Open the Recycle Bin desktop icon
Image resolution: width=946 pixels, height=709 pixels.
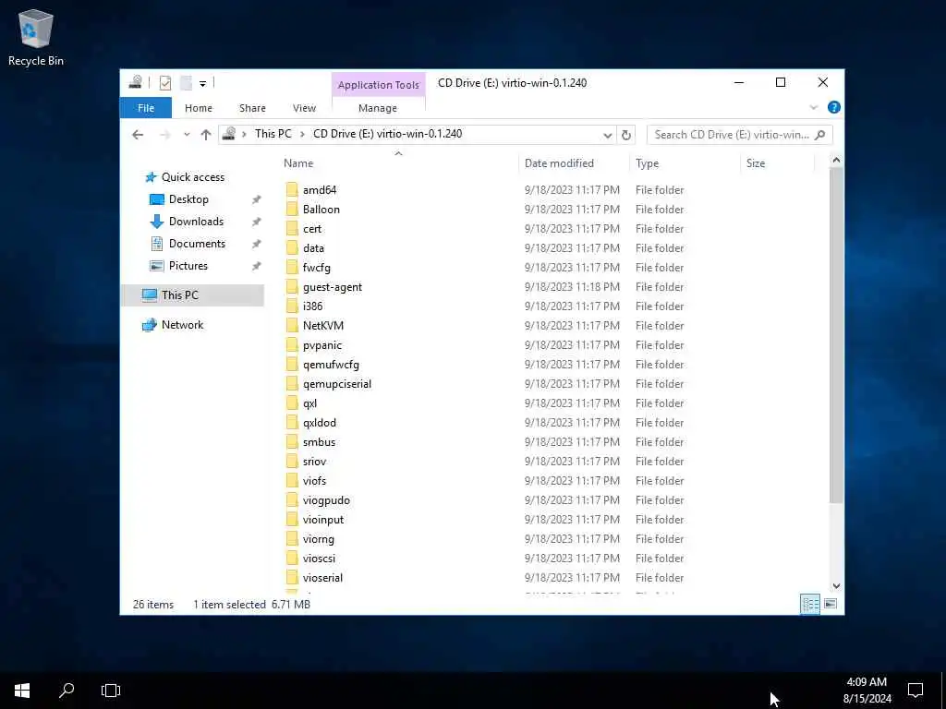pos(36,37)
